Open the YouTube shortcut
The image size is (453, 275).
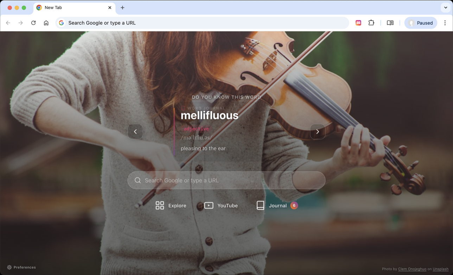(x=221, y=205)
